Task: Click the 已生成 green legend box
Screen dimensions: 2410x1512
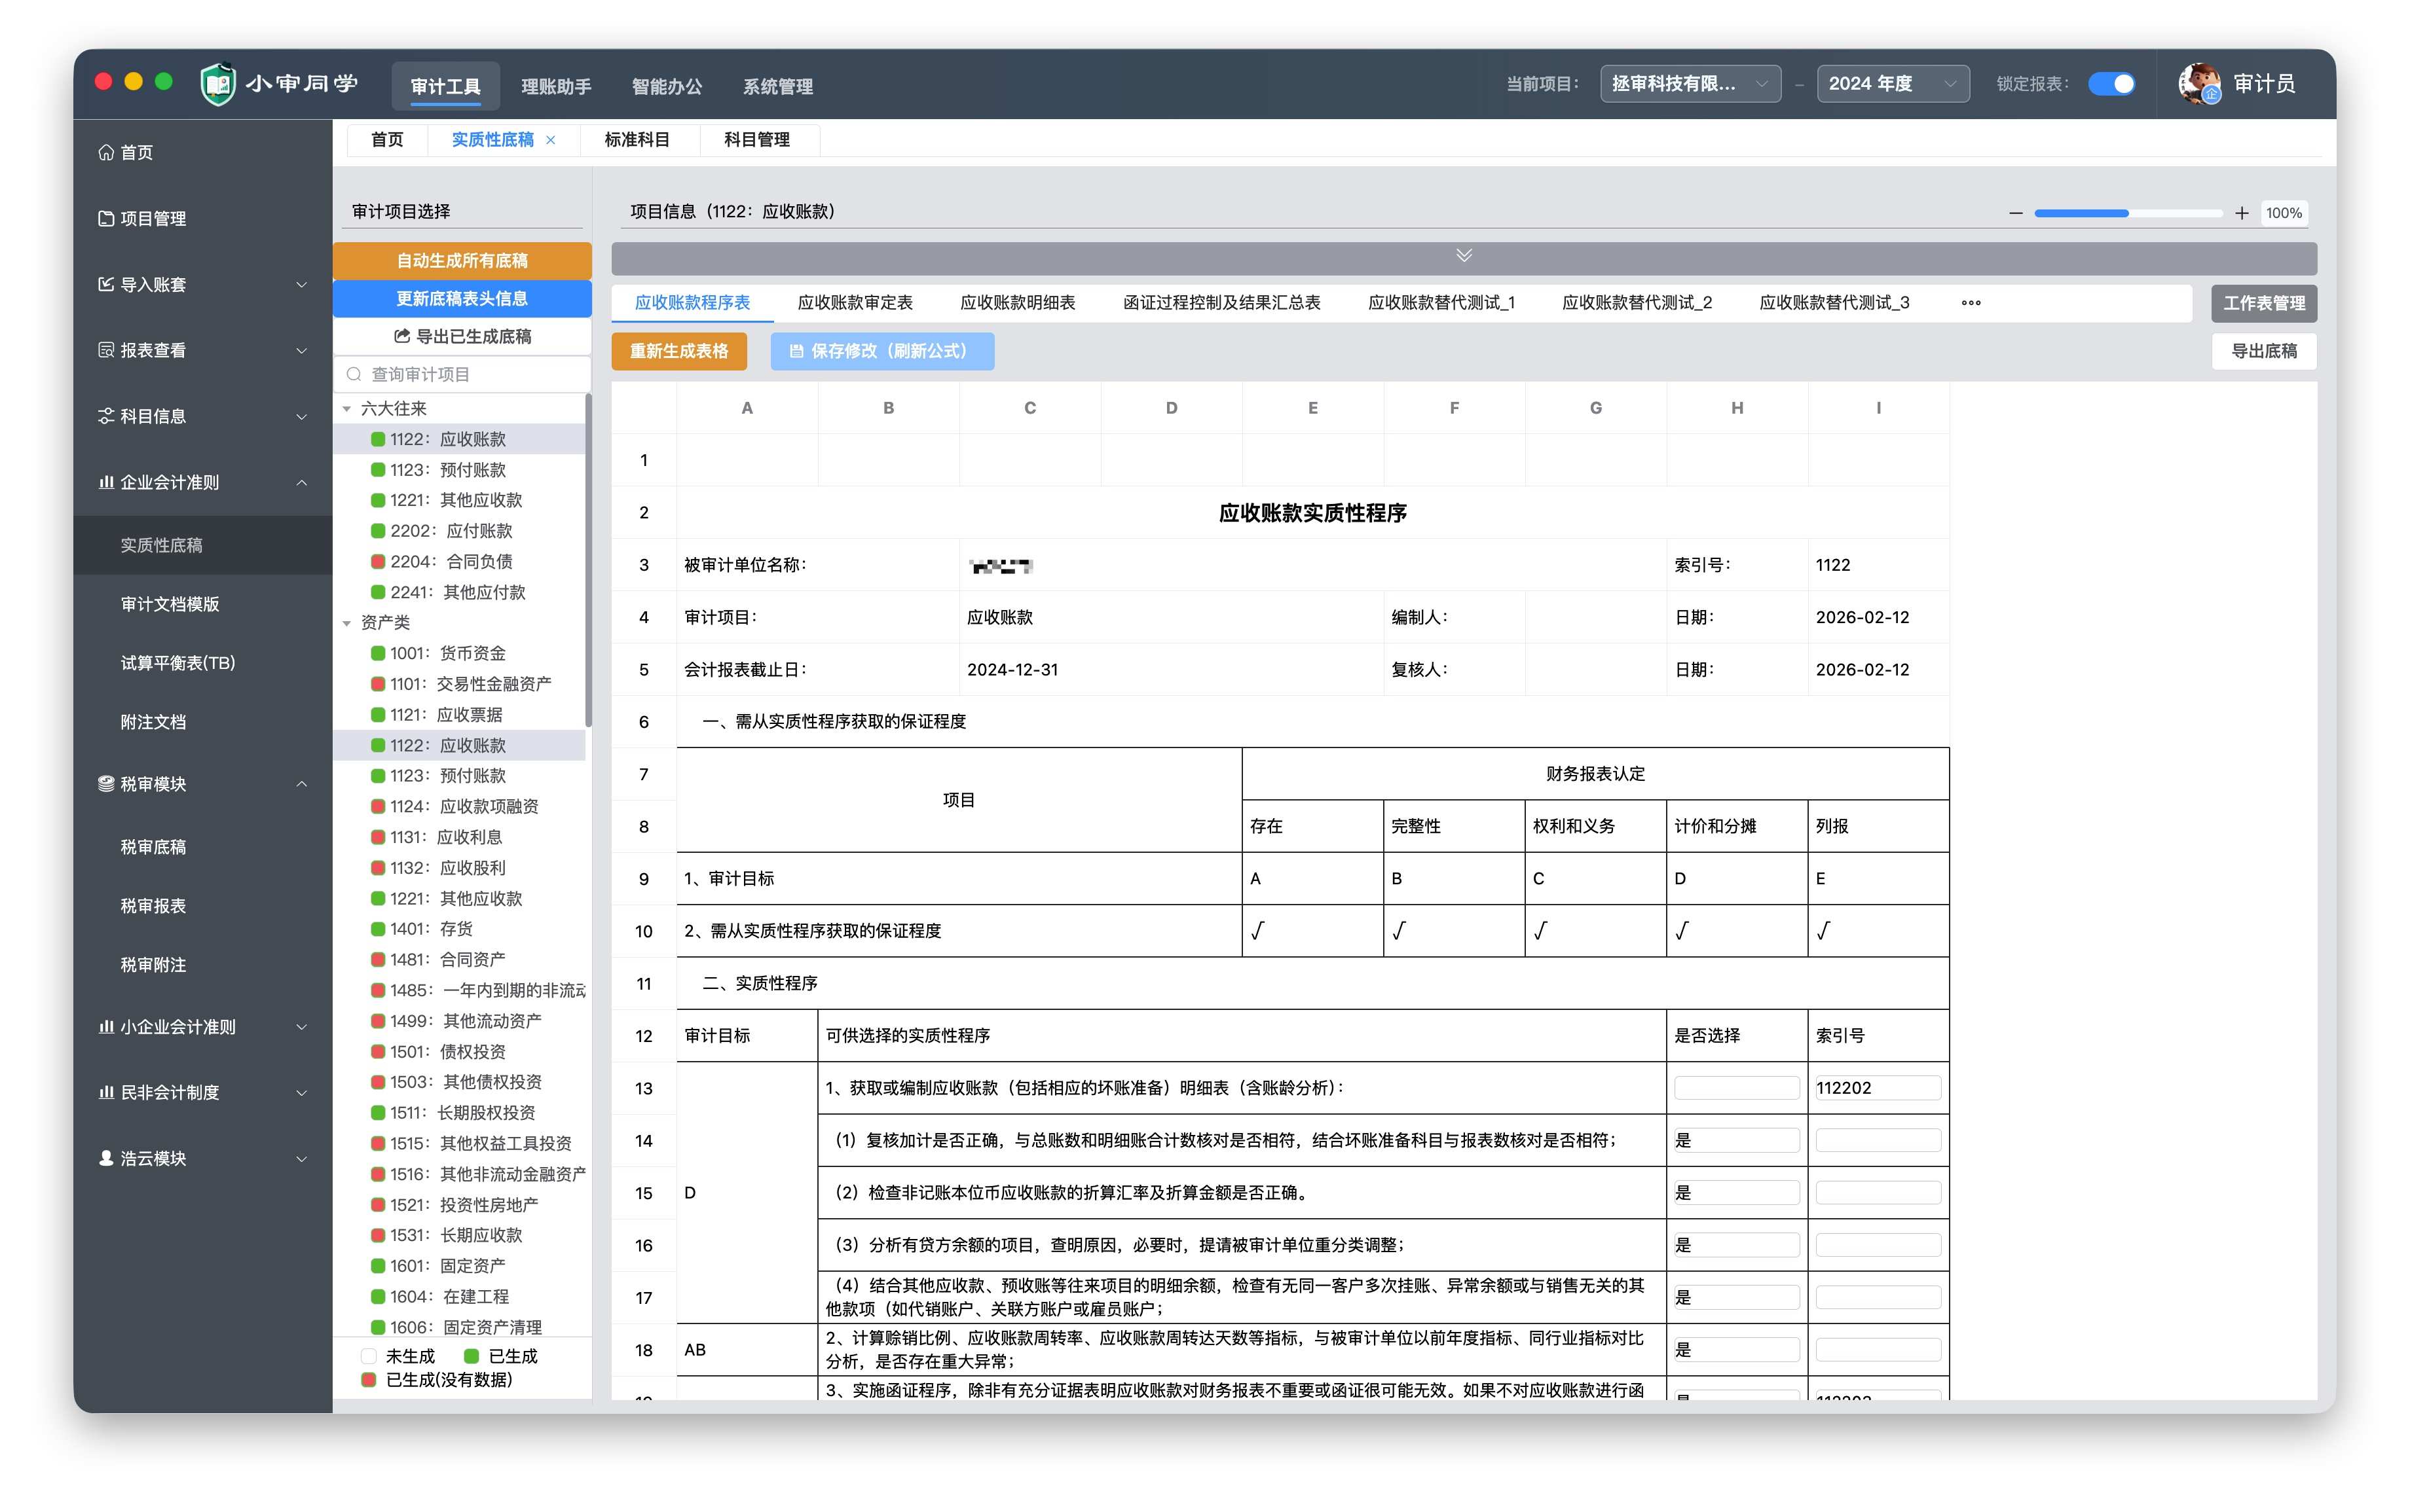Action: tap(472, 1357)
